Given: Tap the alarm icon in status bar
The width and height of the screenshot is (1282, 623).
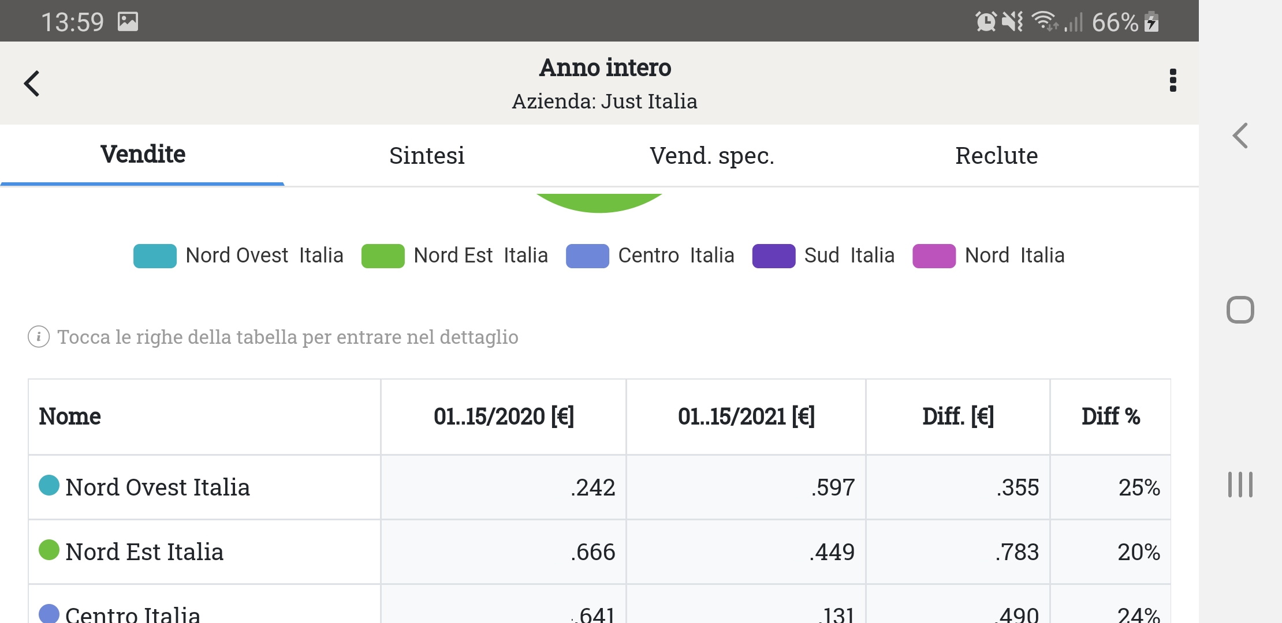Looking at the screenshot, I should [986, 22].
